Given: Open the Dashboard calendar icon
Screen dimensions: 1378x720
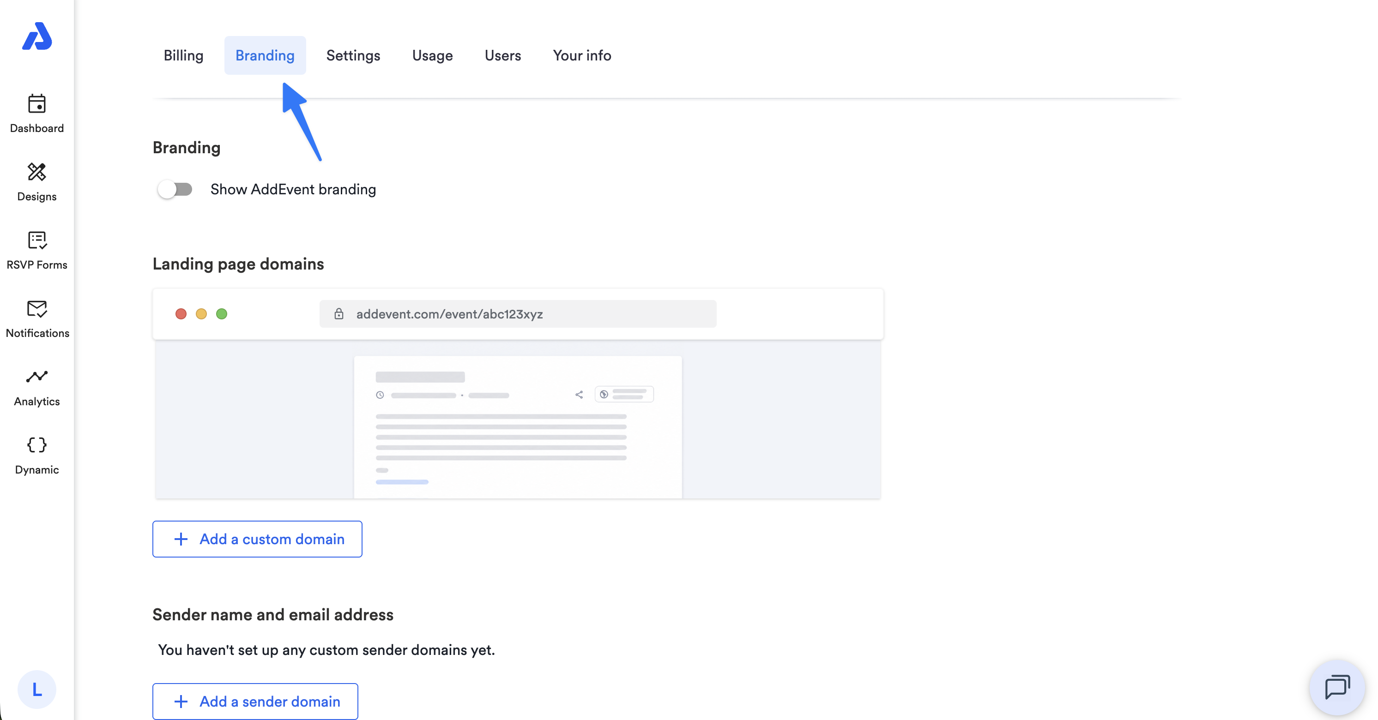Looking at the screenshot, I should pyautogui.click(x=37, y=104).
